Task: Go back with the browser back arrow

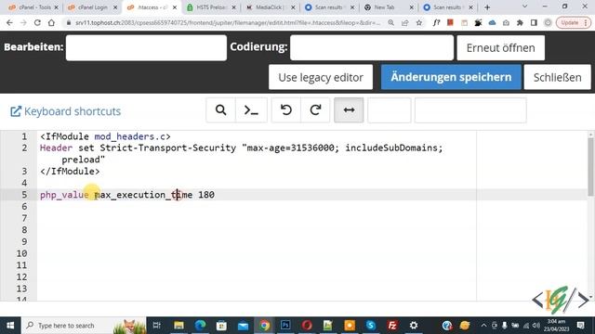Action: tap(9, 22)
